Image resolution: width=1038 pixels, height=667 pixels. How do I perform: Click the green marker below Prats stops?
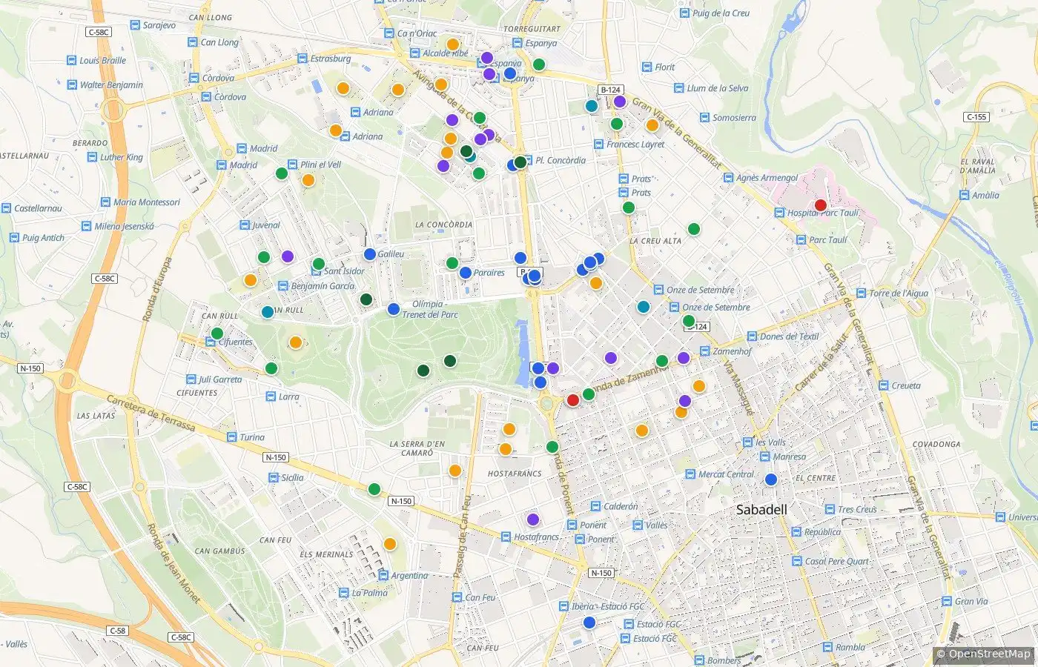click(x=629, y=208)
